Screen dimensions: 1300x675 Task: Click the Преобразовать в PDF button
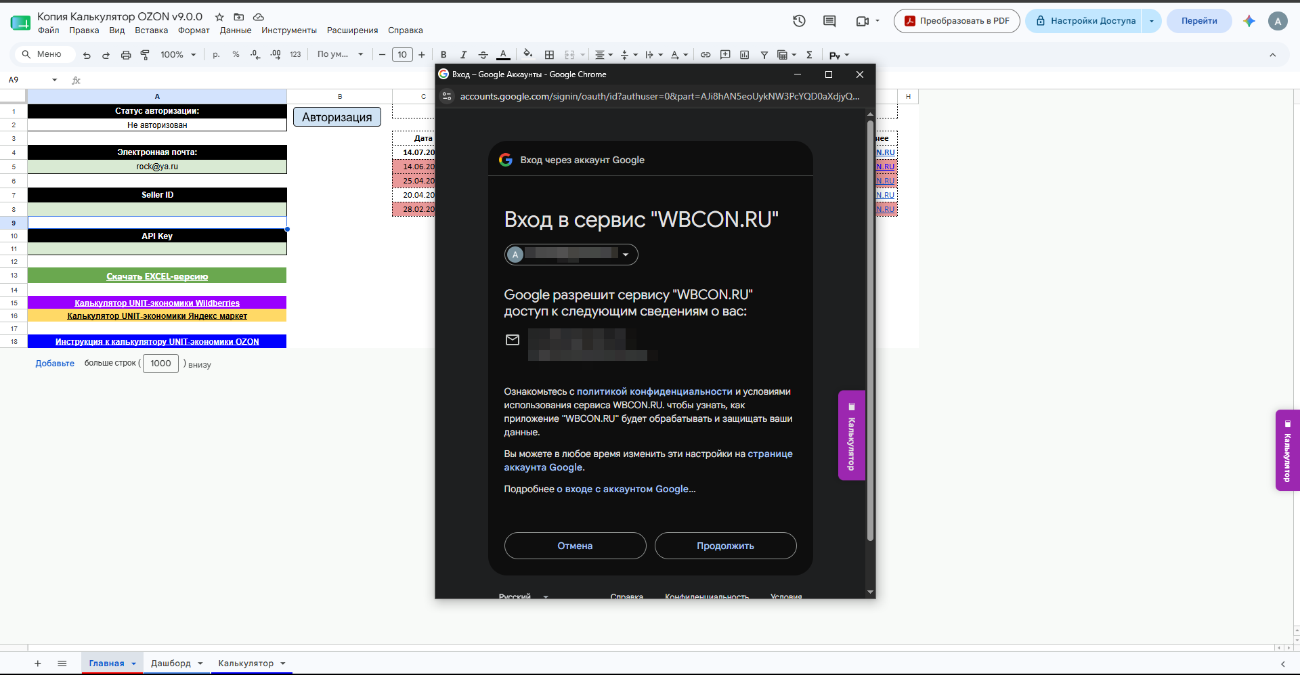pyautogui.click(x=957, y=21)
